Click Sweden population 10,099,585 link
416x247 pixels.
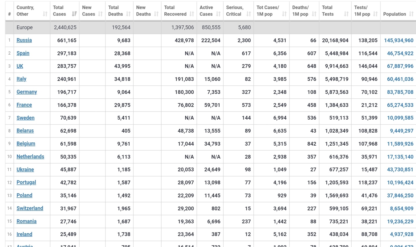(x=400, y=118)
